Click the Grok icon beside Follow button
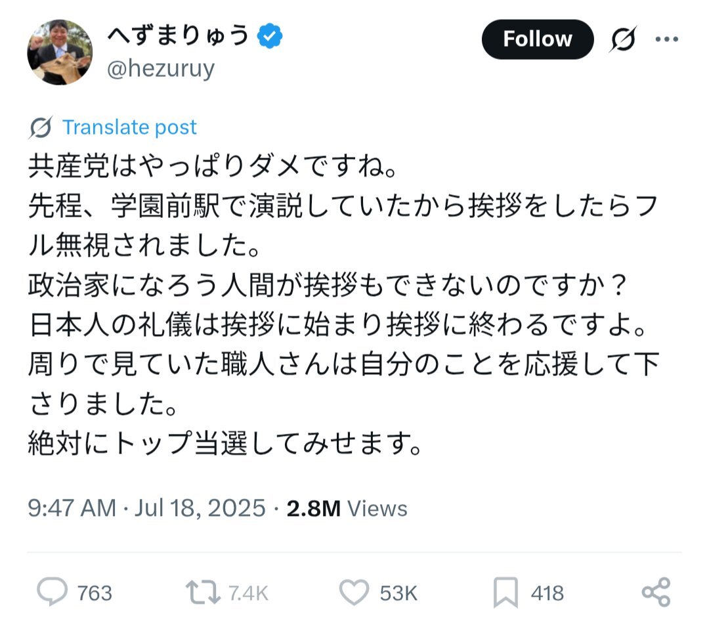Screen dimensions: 709x623 (623, 39)
